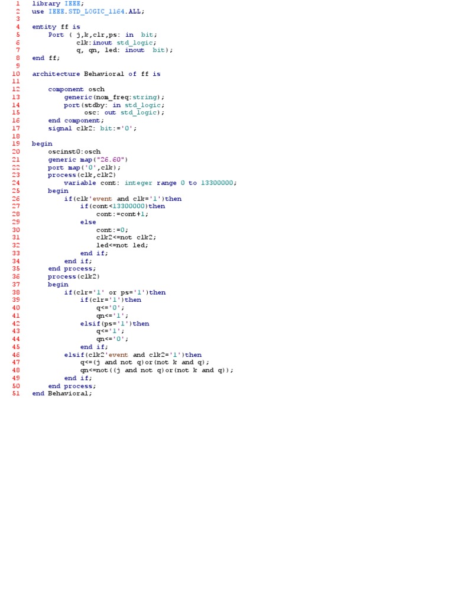Click the 'process(clk2)' line
Image resolution: width=454 pixels, height=606 pixels.
(x=74, y=277)
